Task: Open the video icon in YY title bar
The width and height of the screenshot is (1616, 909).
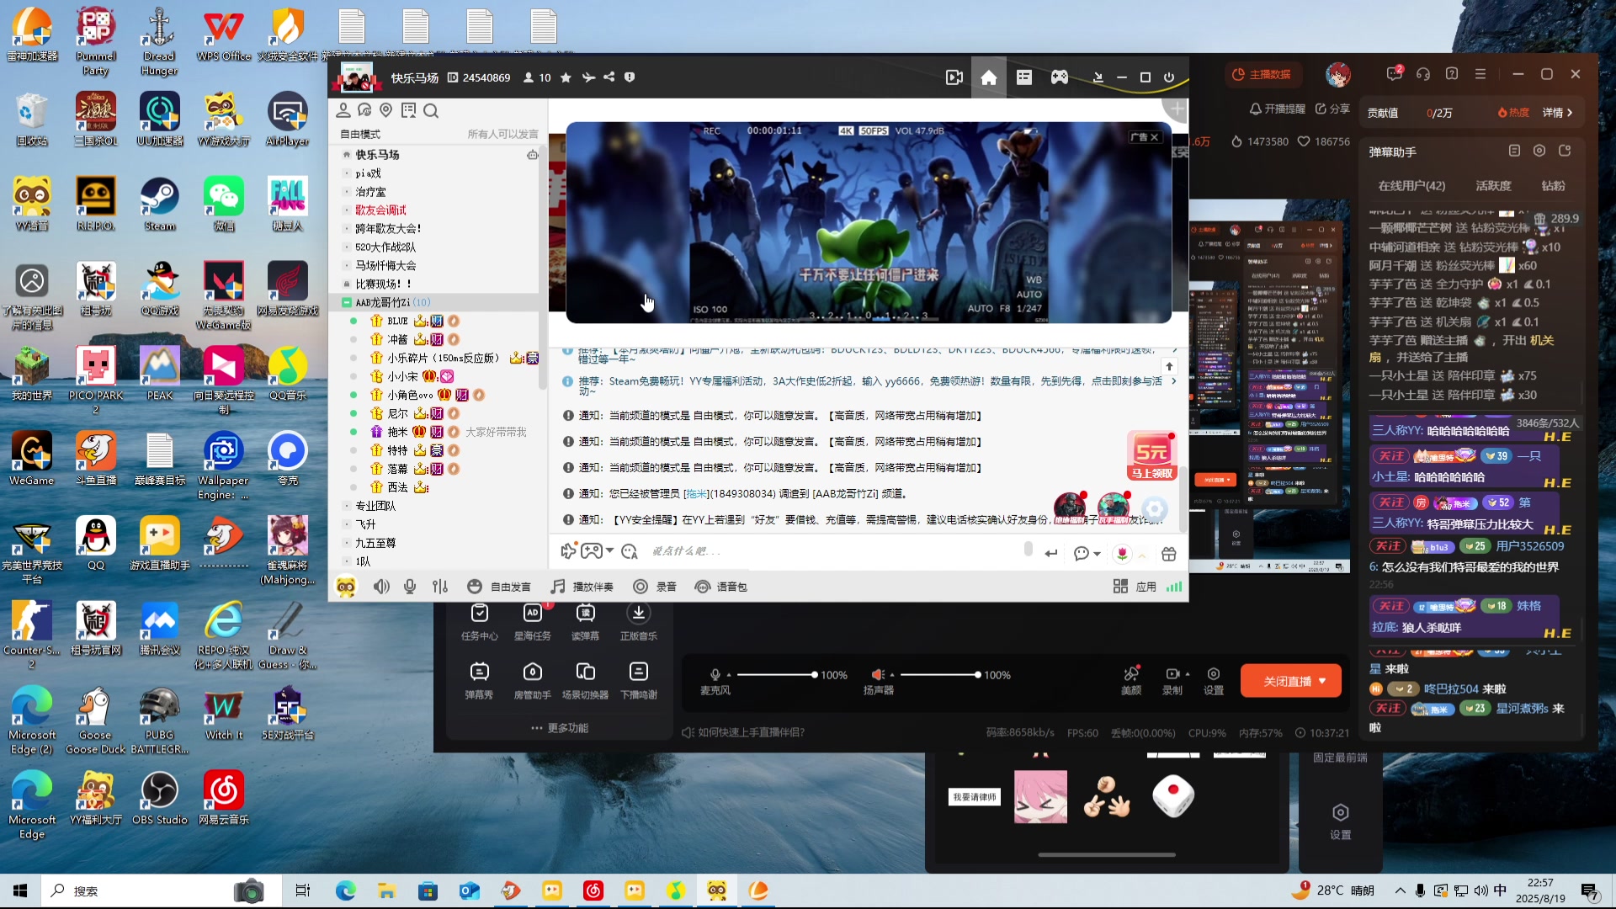Action: pyautogui.click(x=954, y=77)
